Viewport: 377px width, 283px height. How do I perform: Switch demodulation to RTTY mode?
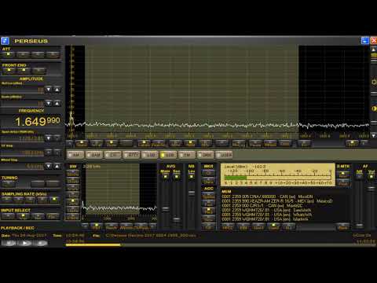131,155
